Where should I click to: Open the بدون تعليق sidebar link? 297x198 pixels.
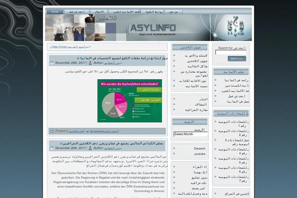(199, 178)
